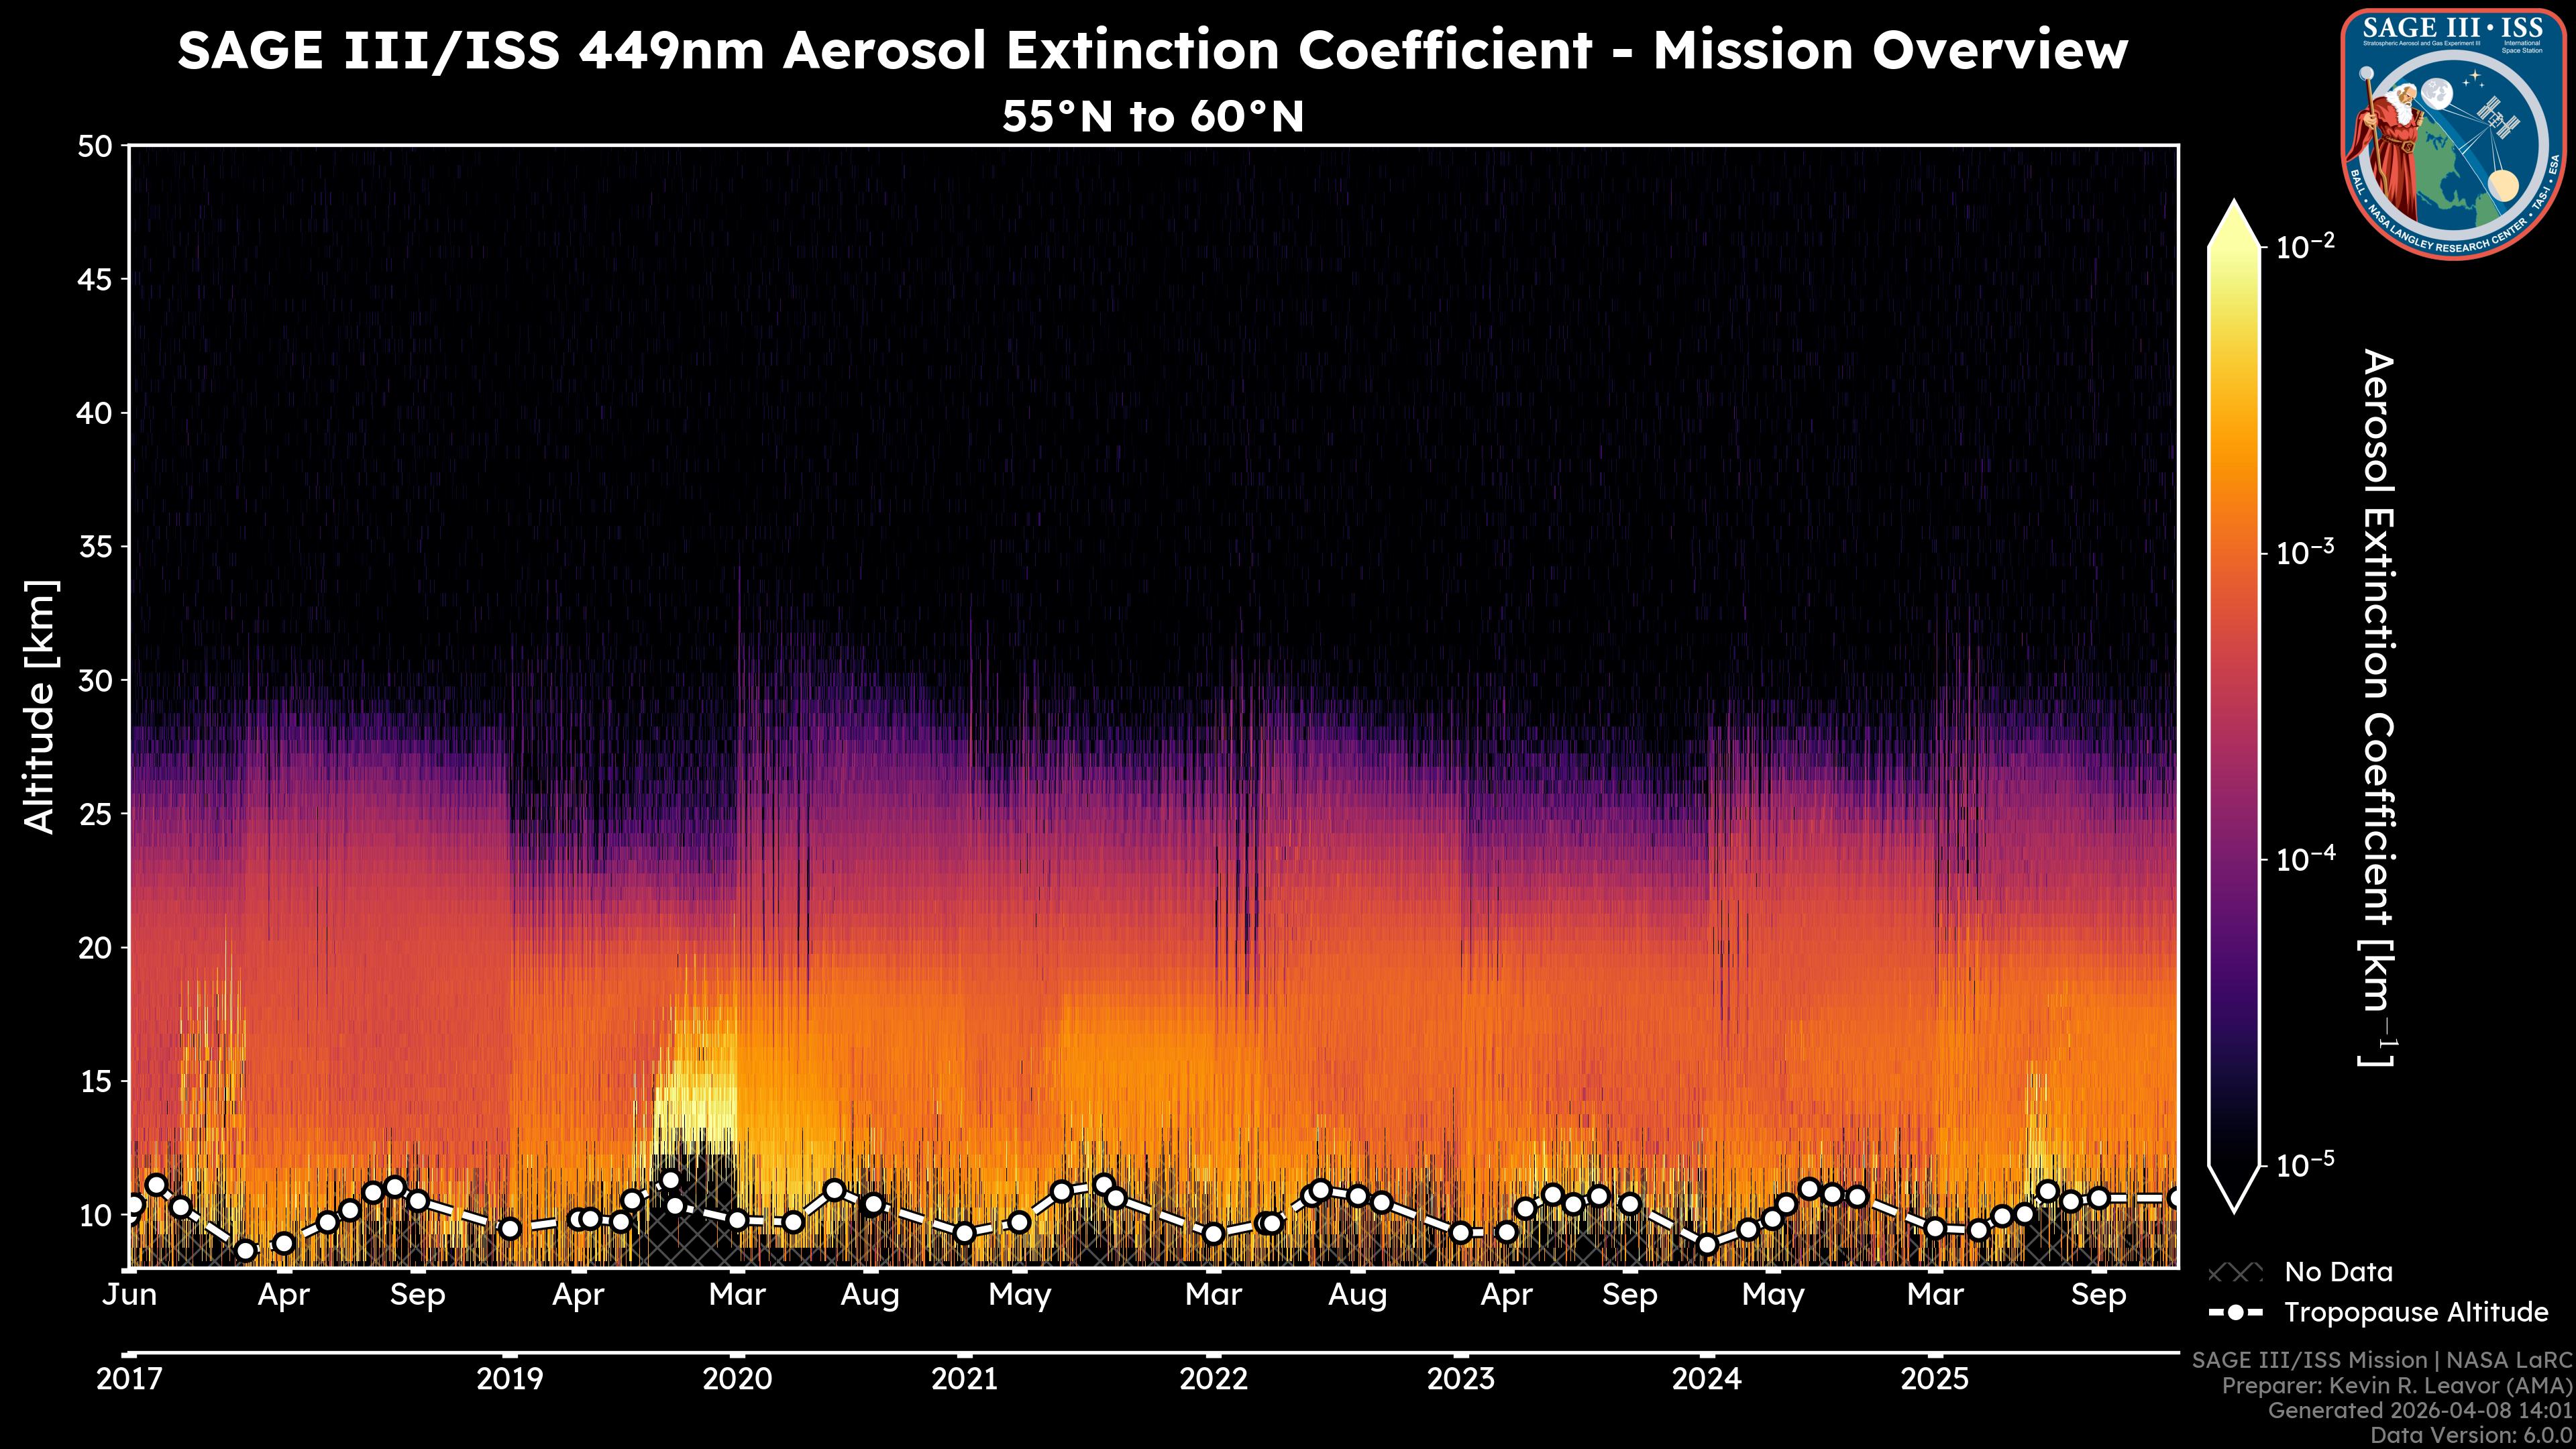Click the SAGE III ISS mission logo
Viewport: 2576px width, 1449px height.
(2453, 134)
